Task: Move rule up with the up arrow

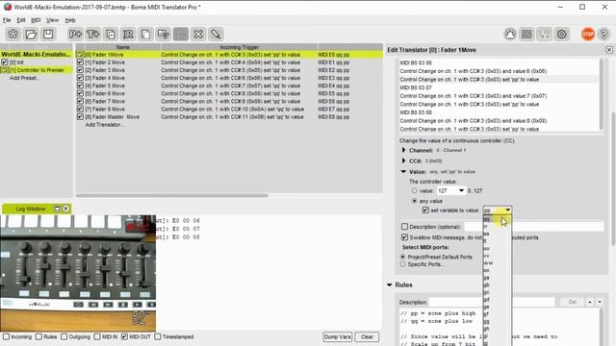Action: pyautogui.click(x=590, y=302)
